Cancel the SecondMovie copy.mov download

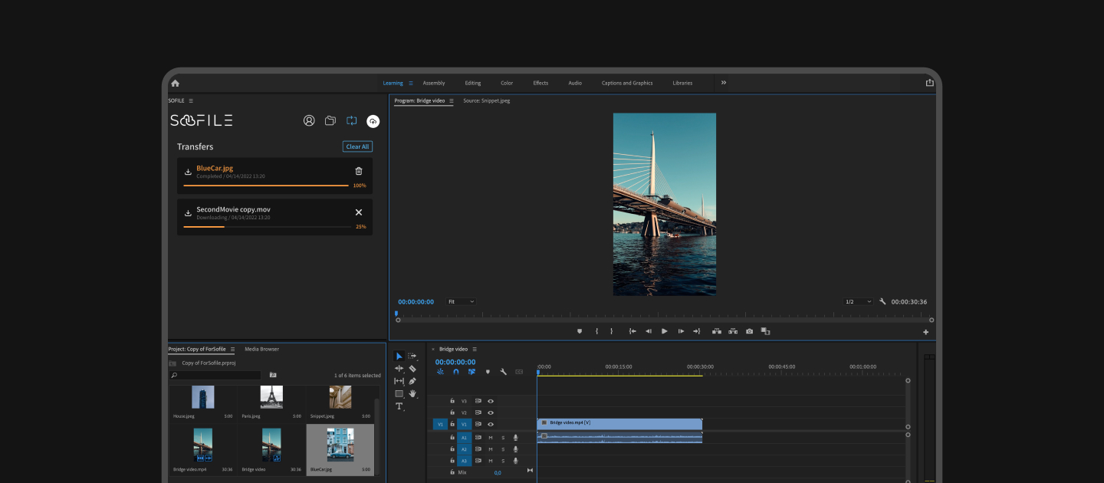(x=359, y=212)
